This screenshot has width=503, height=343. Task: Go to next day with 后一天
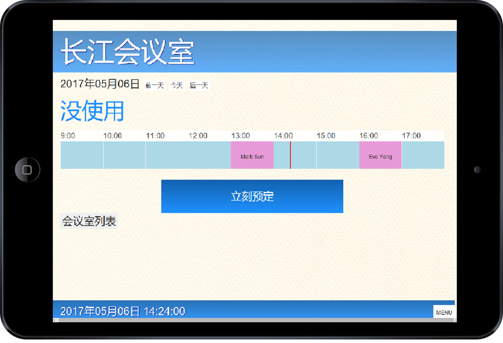pos(199,86)
